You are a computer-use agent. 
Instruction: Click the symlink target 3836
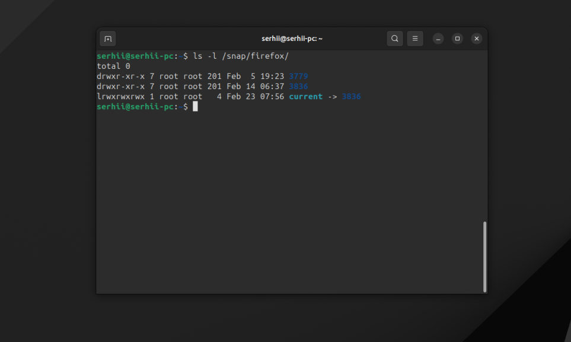tap(351, 97)
